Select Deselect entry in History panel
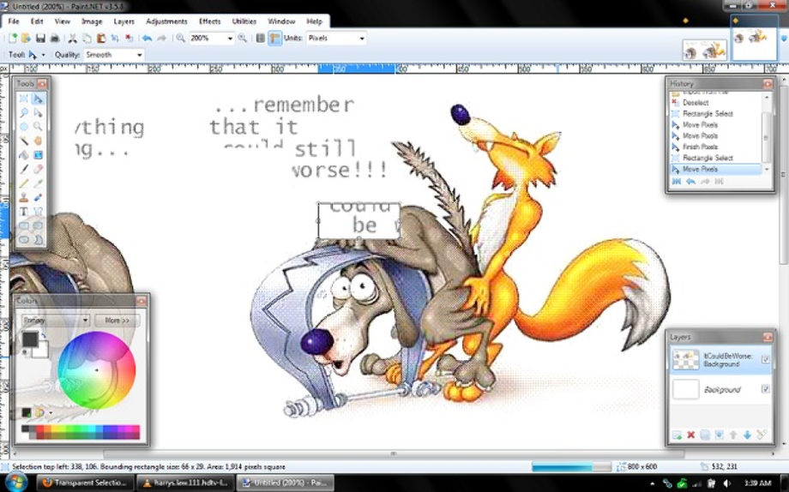This screenshot has width=789, height=492. pos(696,102)
